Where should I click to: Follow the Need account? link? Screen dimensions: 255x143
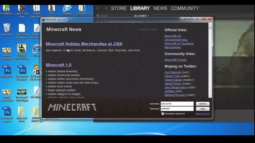click(202, 114)
